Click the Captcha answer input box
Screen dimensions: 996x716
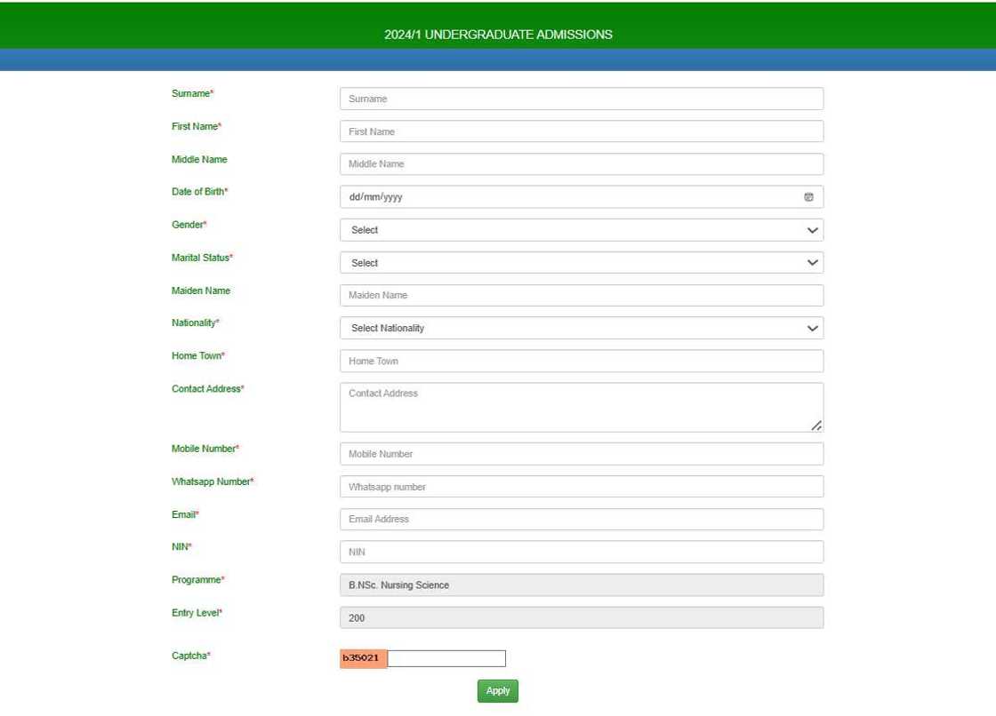point(446,657)
